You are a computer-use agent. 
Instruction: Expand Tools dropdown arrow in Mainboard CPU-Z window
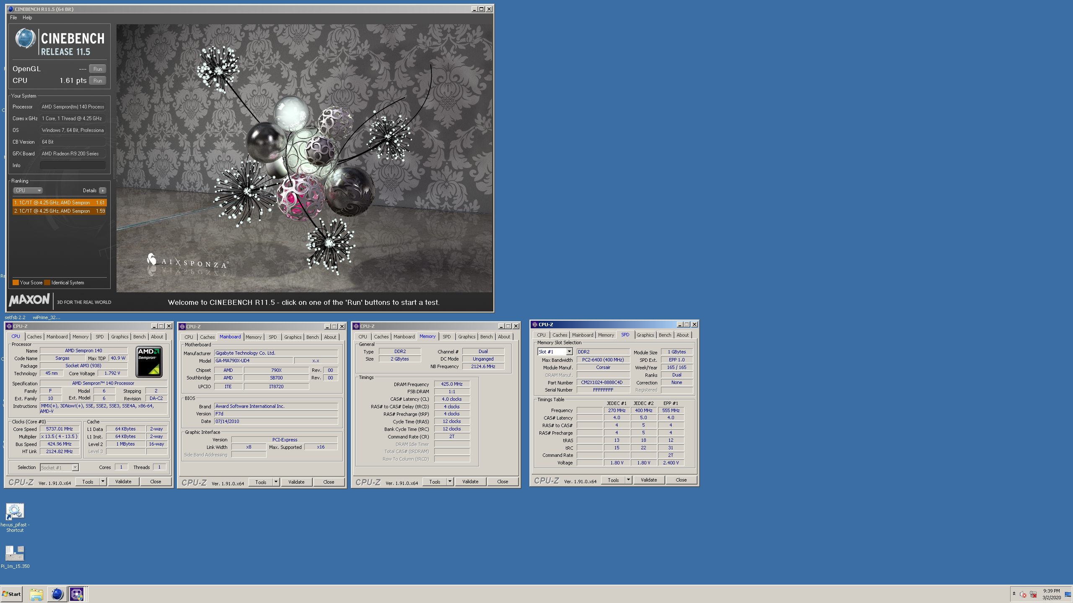[276, 482]
